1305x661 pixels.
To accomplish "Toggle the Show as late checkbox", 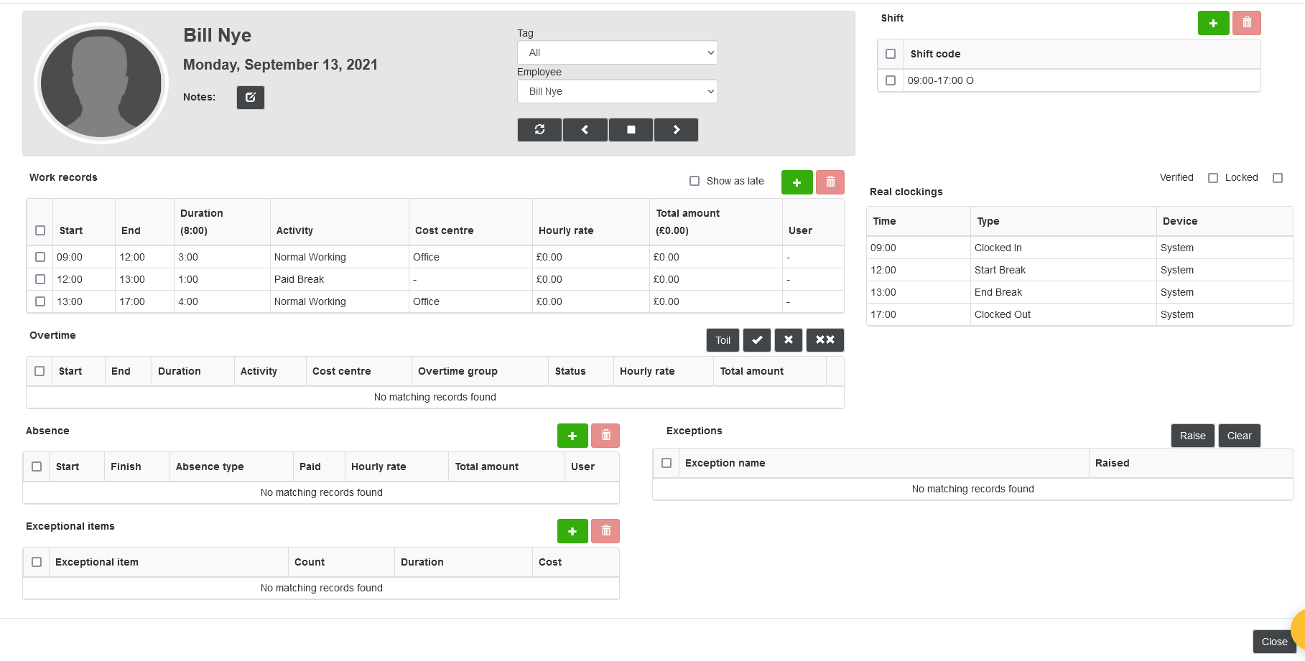I will [695, 181].
